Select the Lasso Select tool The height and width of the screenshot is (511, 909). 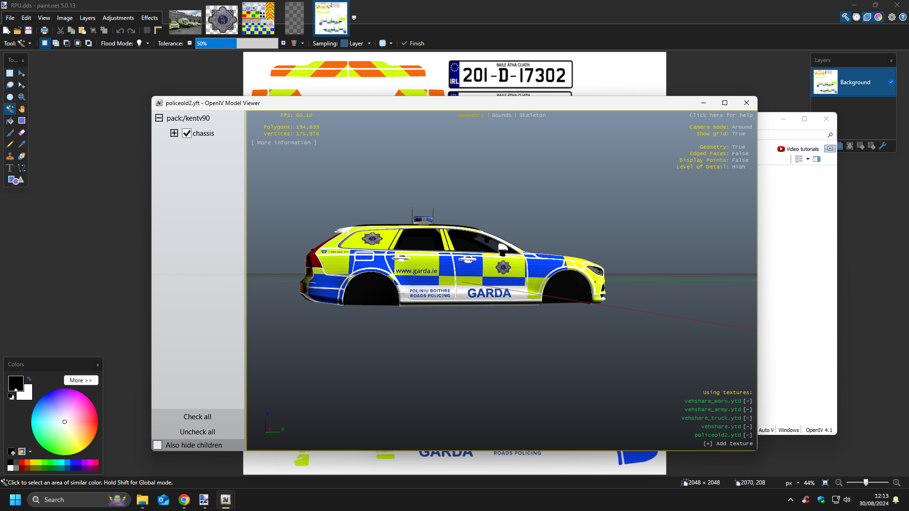[9, 85]
